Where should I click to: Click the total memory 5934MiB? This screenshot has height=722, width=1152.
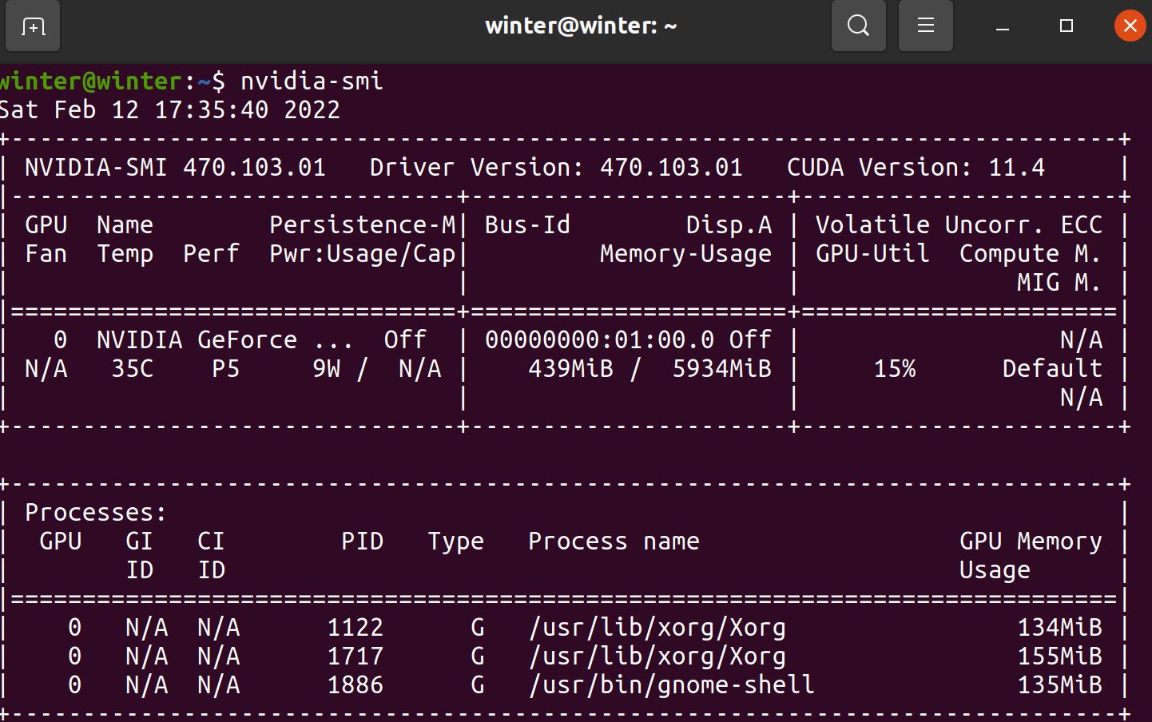[721, 368]
